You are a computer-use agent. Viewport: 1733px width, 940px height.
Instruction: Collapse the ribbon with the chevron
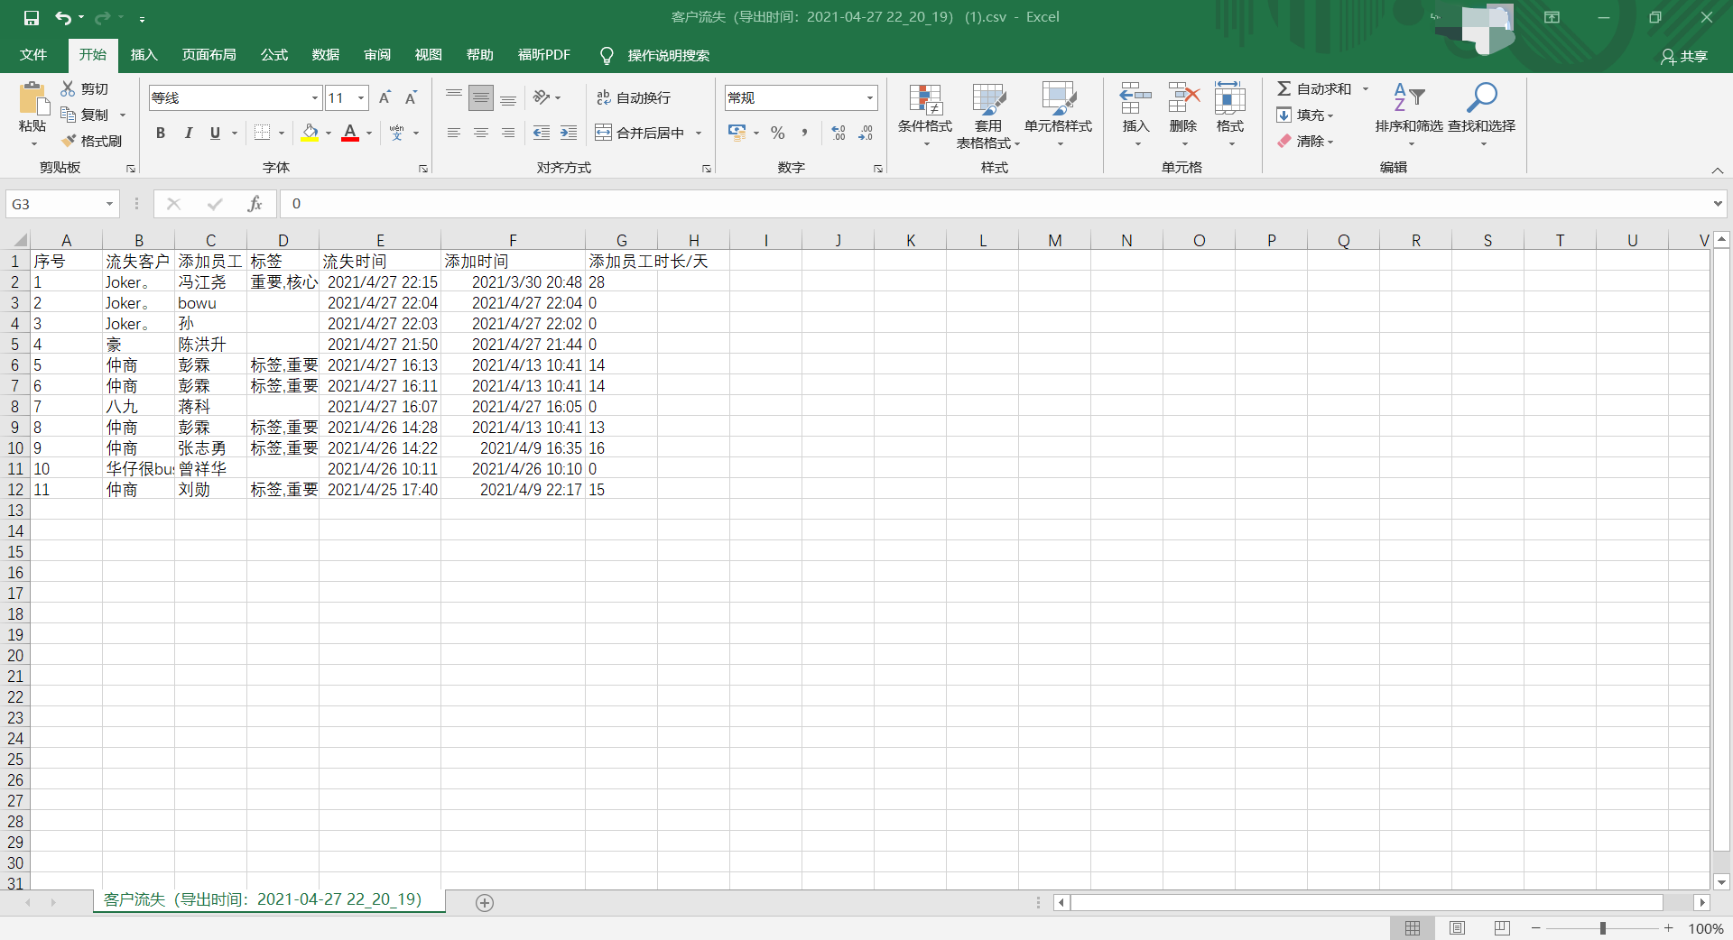[x=1718, y=170]
